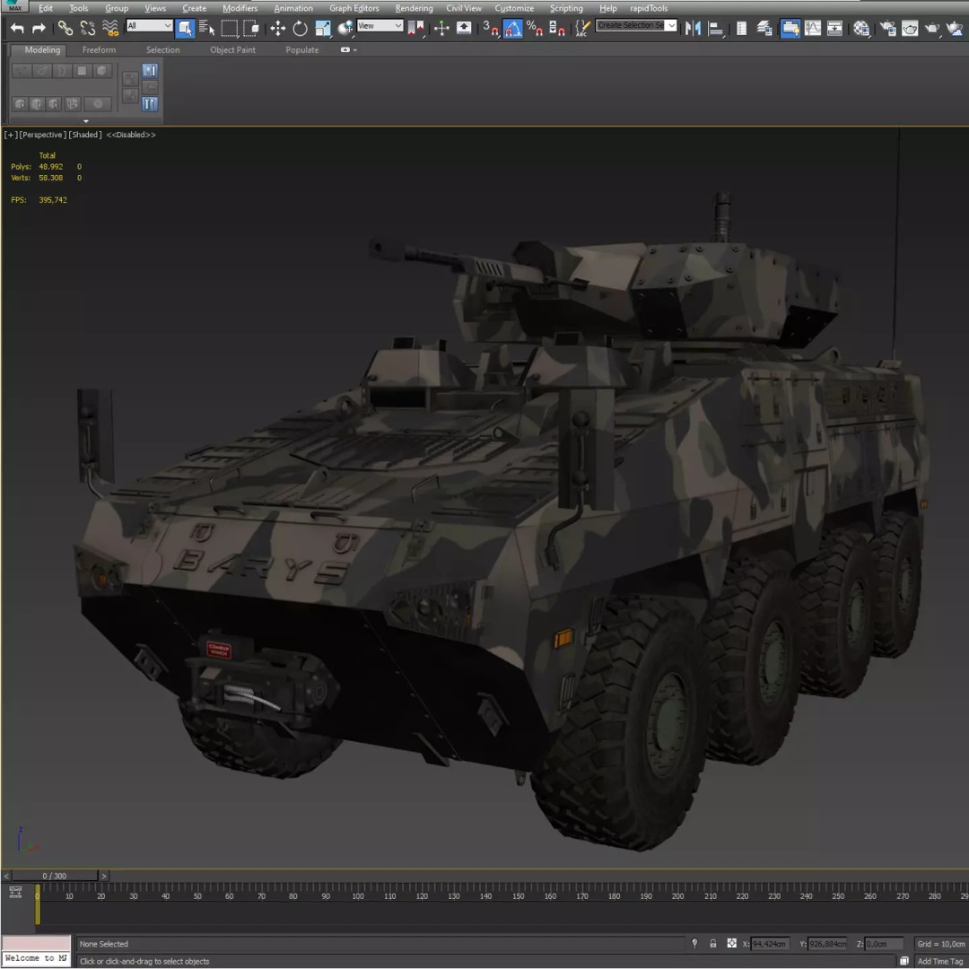Open the Schematic View icon
Viewport: 969px width, 969px height.
835,29
